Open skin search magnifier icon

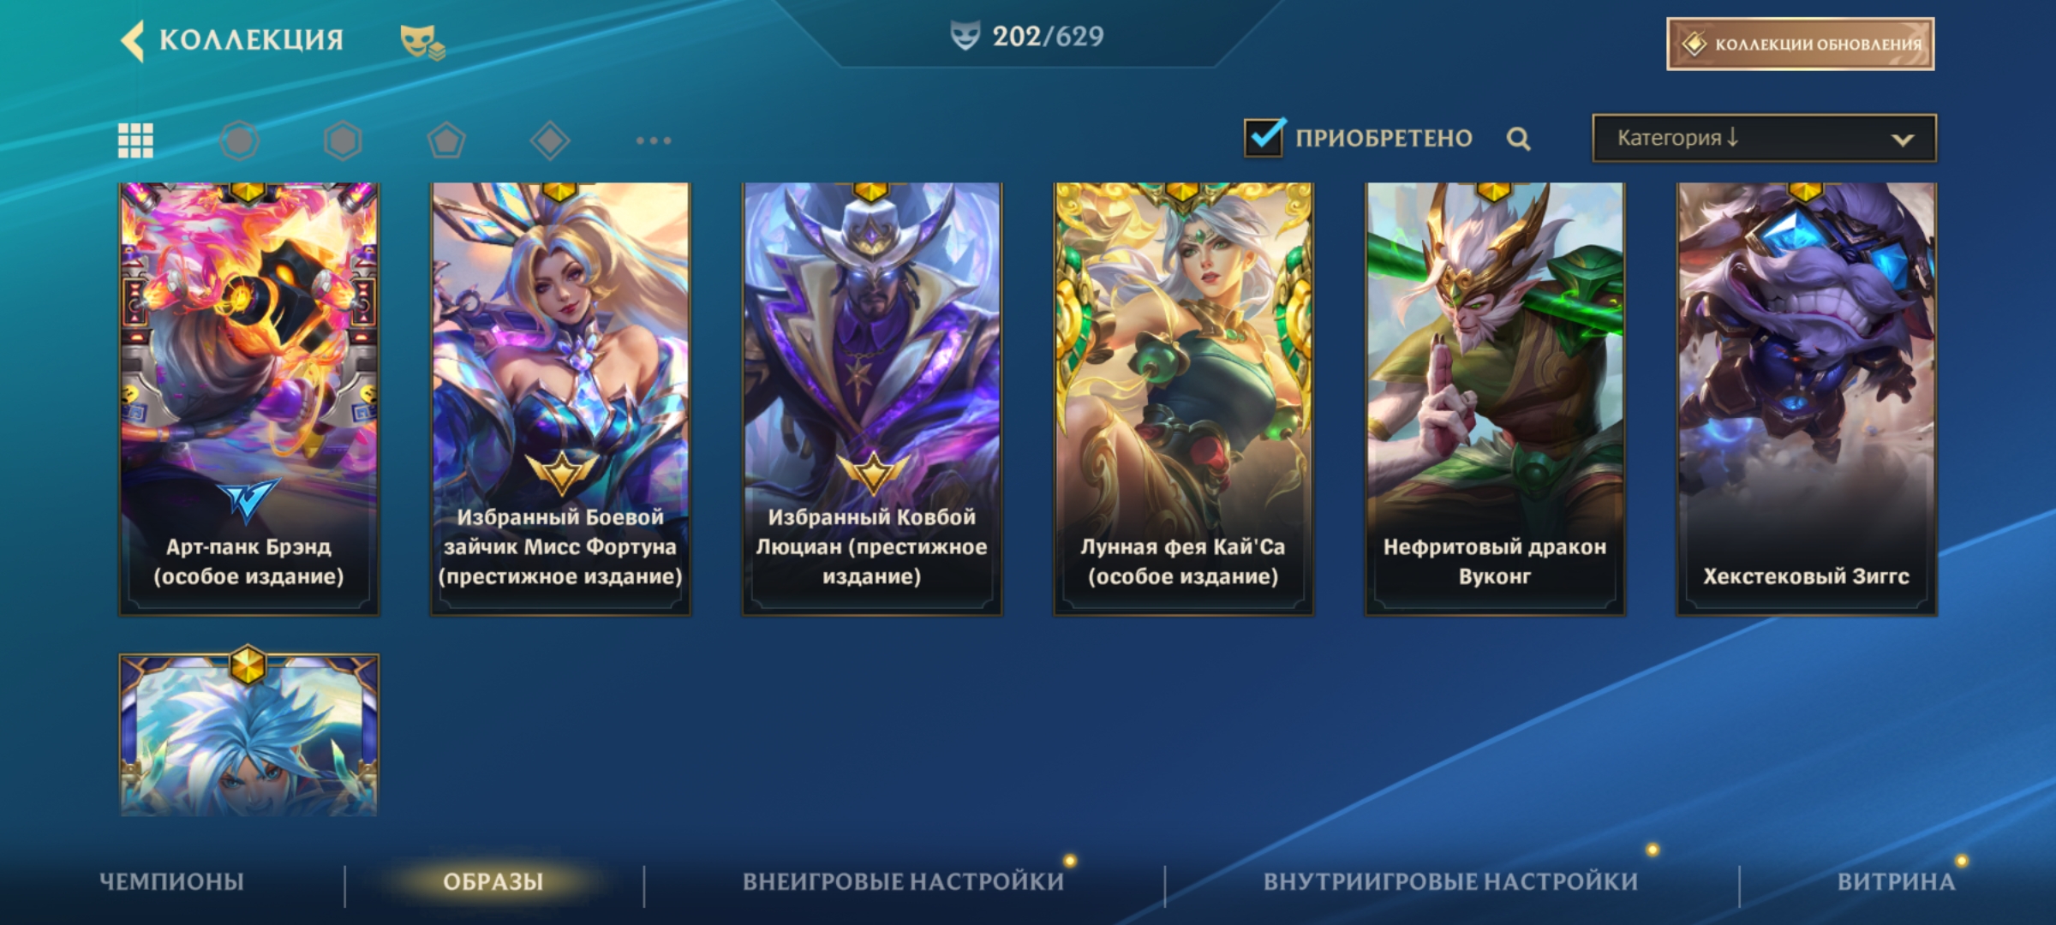click(1518, 139)
